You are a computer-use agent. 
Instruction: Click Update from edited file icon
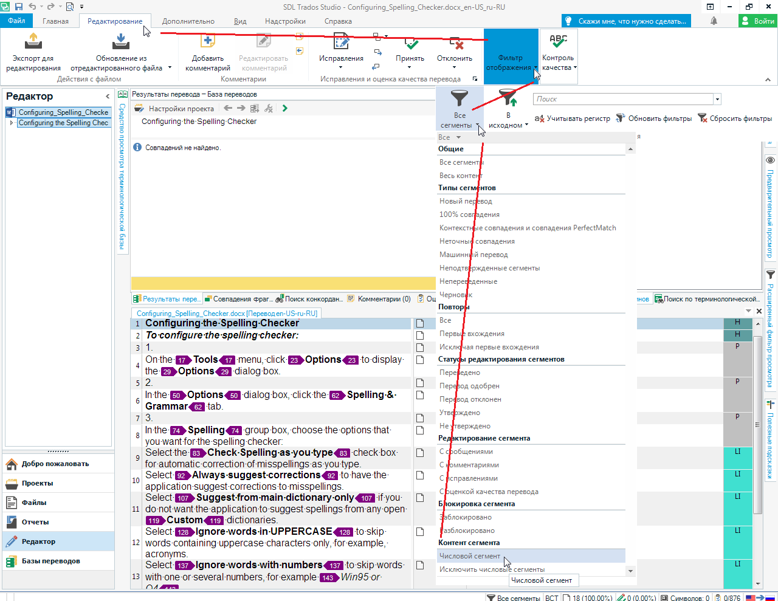coord(120,43)
